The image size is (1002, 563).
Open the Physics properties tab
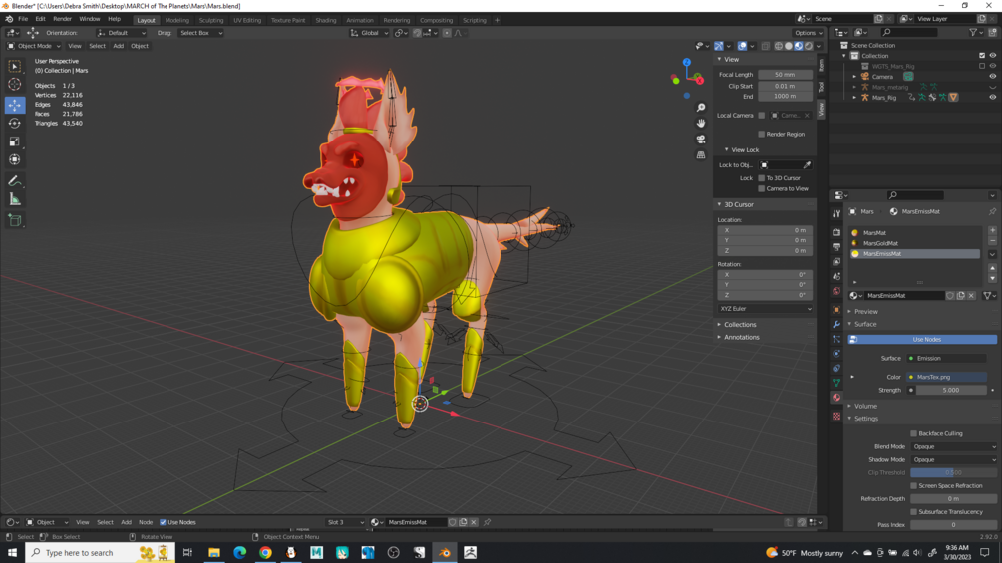[x=836, y=354]
